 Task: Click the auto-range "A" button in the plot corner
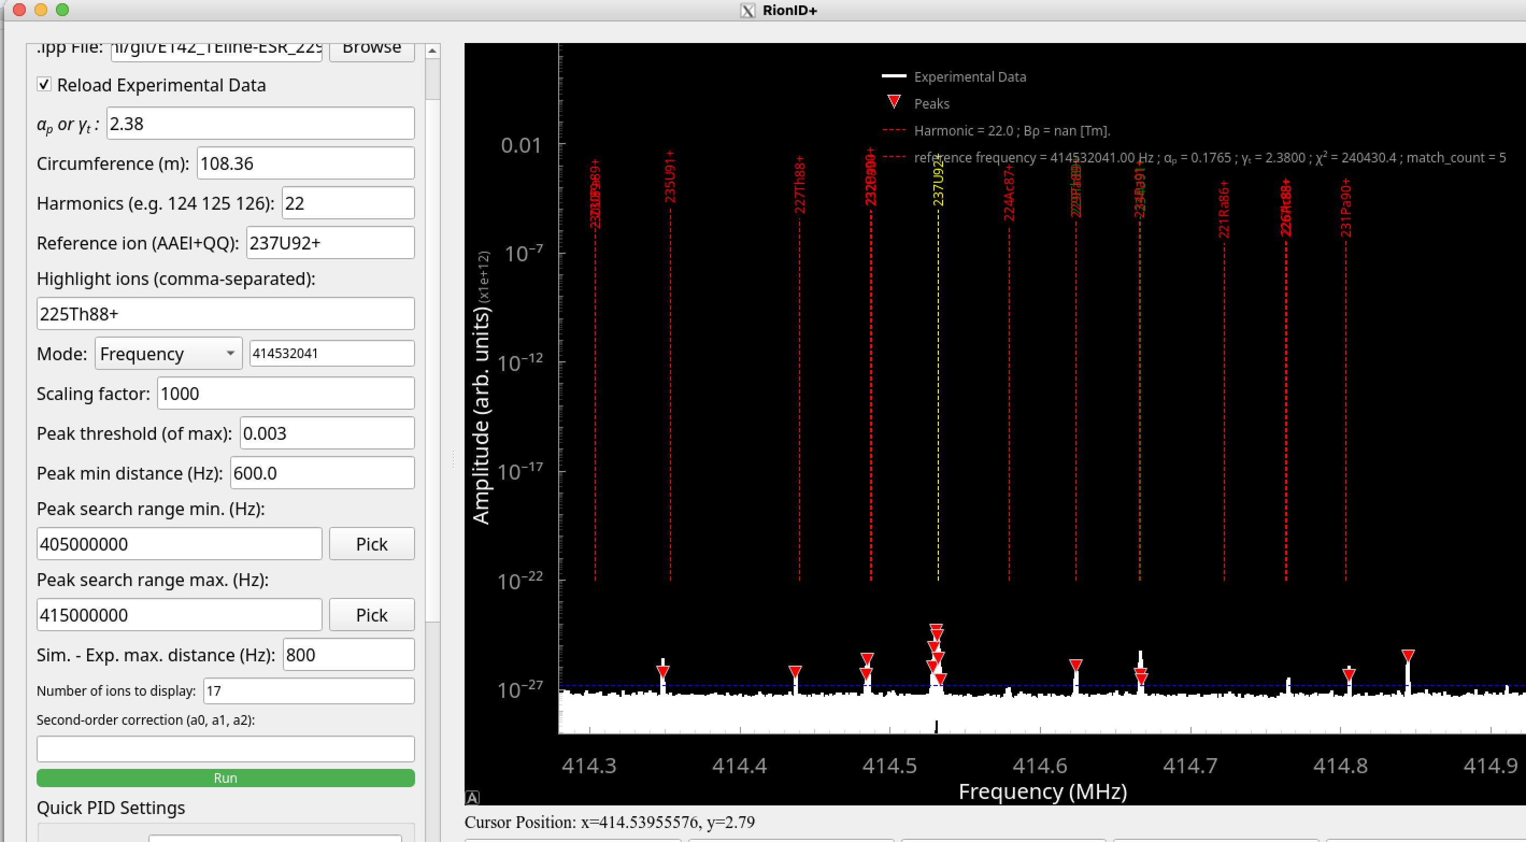[x=472, y=797]
